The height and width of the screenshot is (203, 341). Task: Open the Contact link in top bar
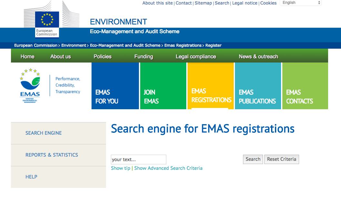click(x=183, y=3)
